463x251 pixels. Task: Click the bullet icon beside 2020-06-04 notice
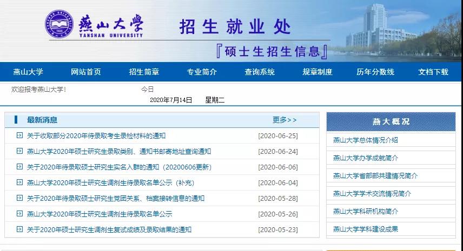(19, 182)
